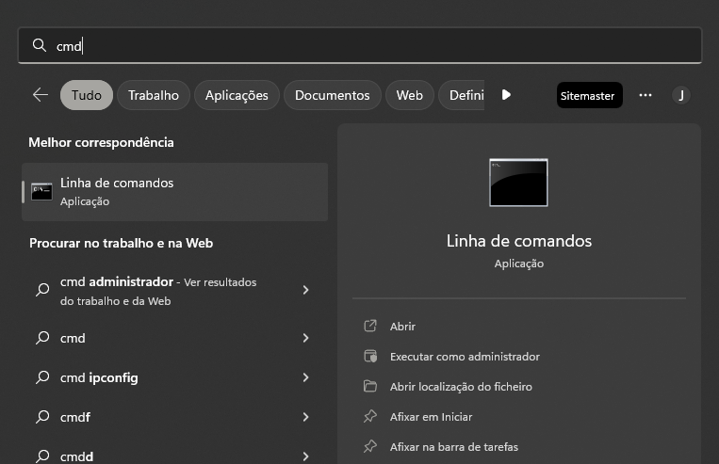Select the Tudo filter tab
The height and width of the screenshot is (464, 719).
coord(87,95)
